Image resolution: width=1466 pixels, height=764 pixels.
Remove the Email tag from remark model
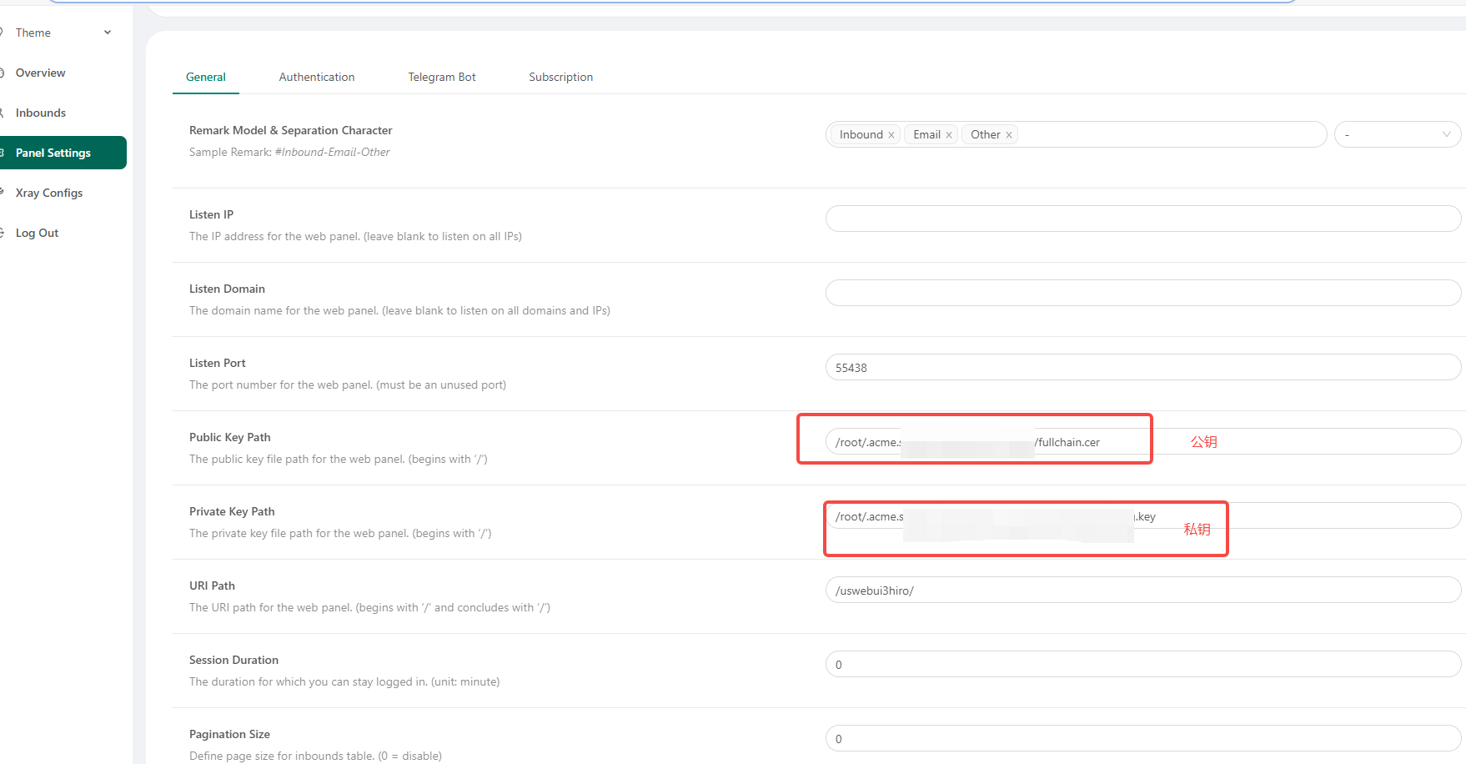click(x=949, y=135)
